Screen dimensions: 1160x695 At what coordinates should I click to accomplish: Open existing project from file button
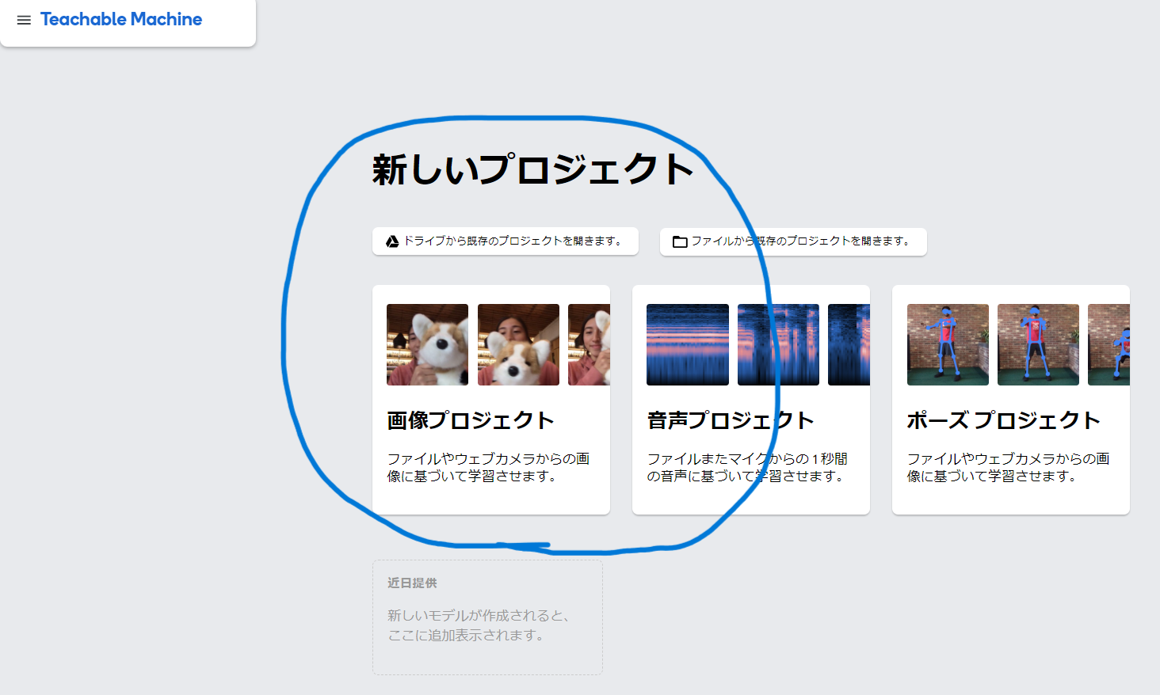click(x=793, y=241)
